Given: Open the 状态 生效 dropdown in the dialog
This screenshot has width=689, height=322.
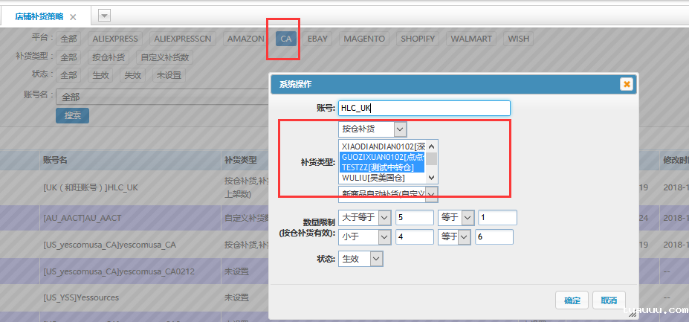Looking at the screenshot, I should tap(376, 259).
